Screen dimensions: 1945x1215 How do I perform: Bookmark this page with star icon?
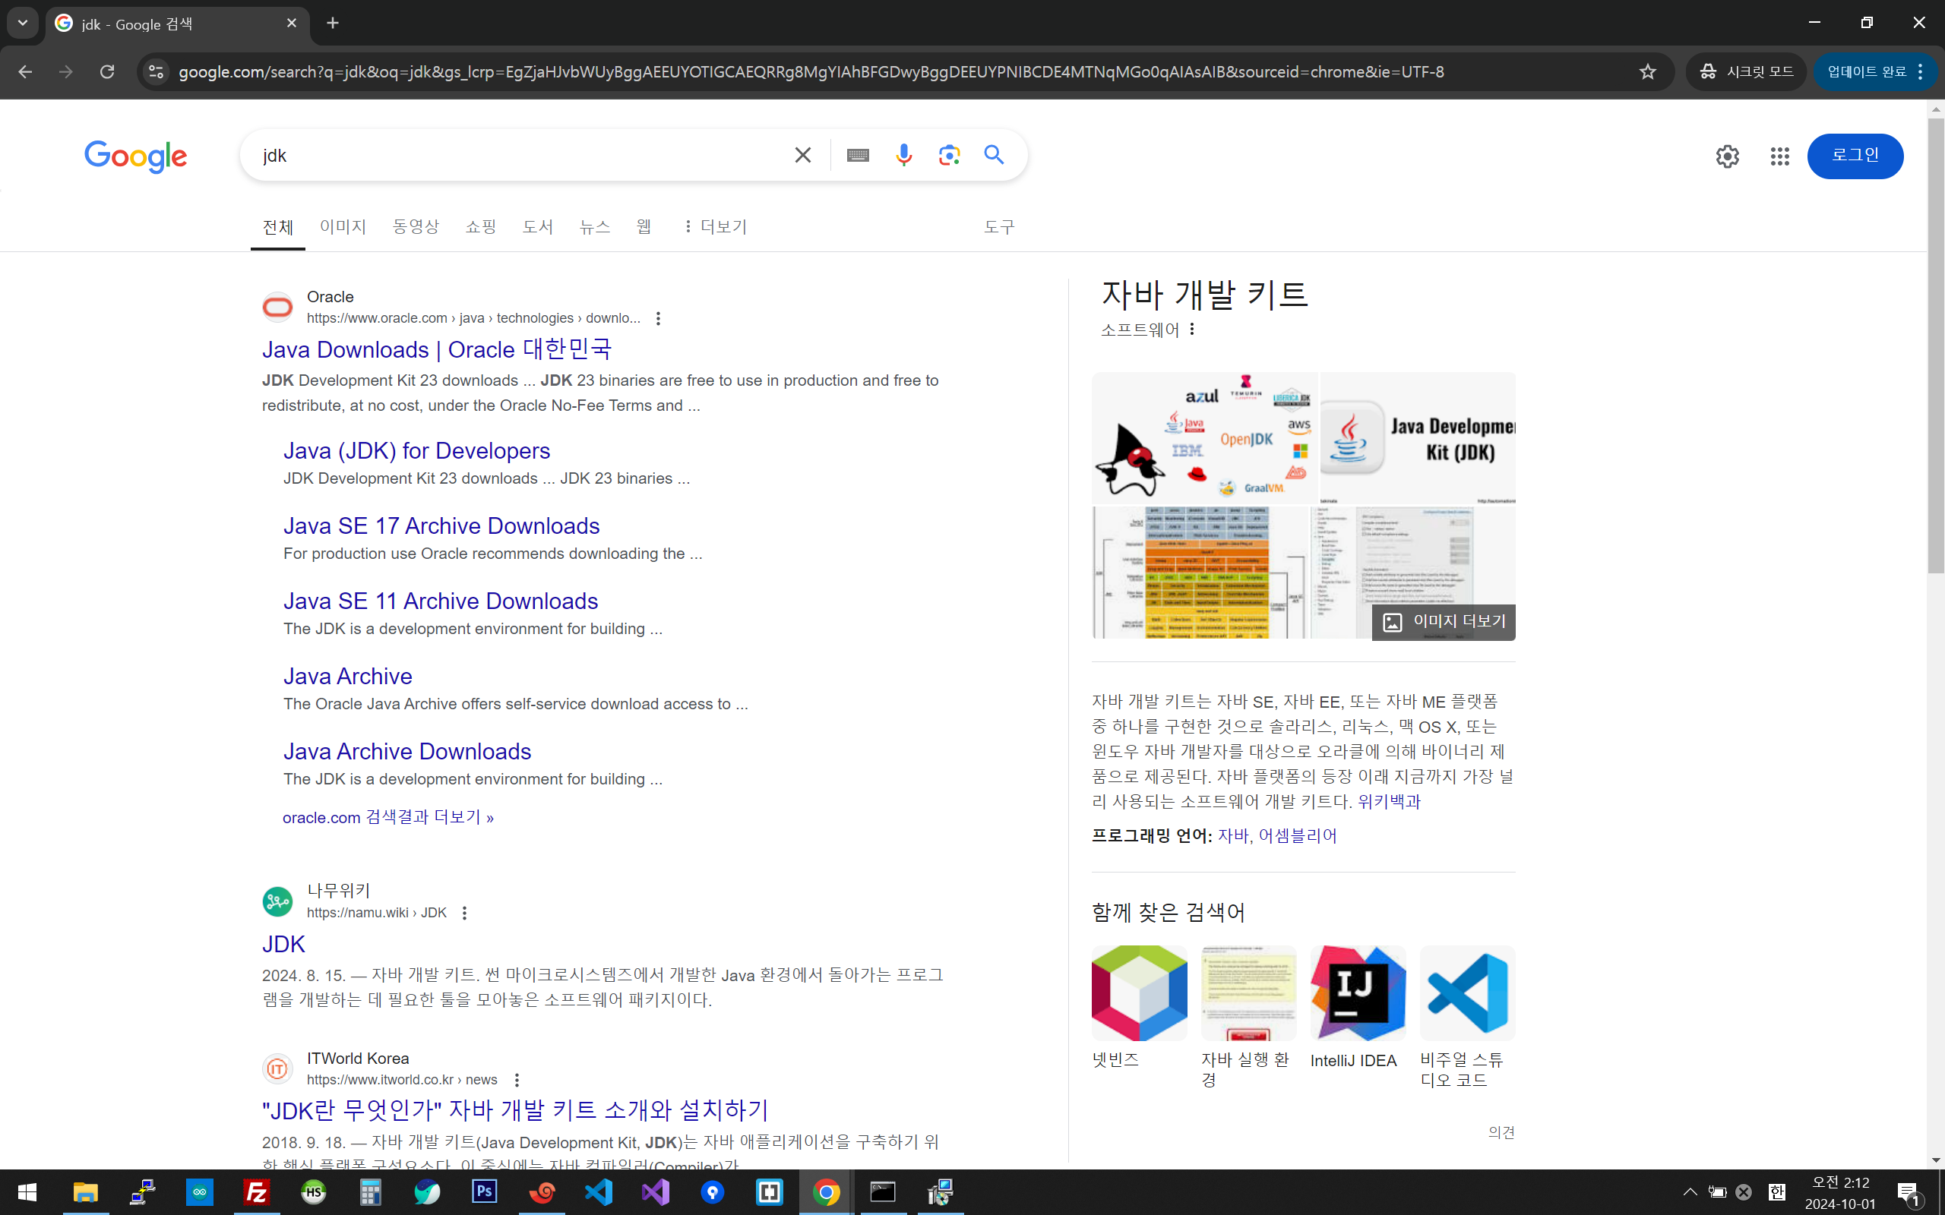[x=1648, y=71]
